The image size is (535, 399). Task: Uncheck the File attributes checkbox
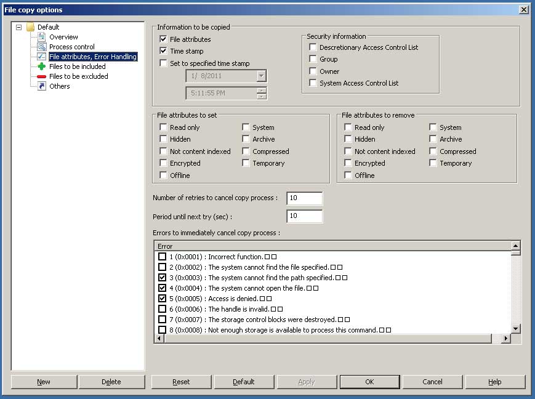163,39
